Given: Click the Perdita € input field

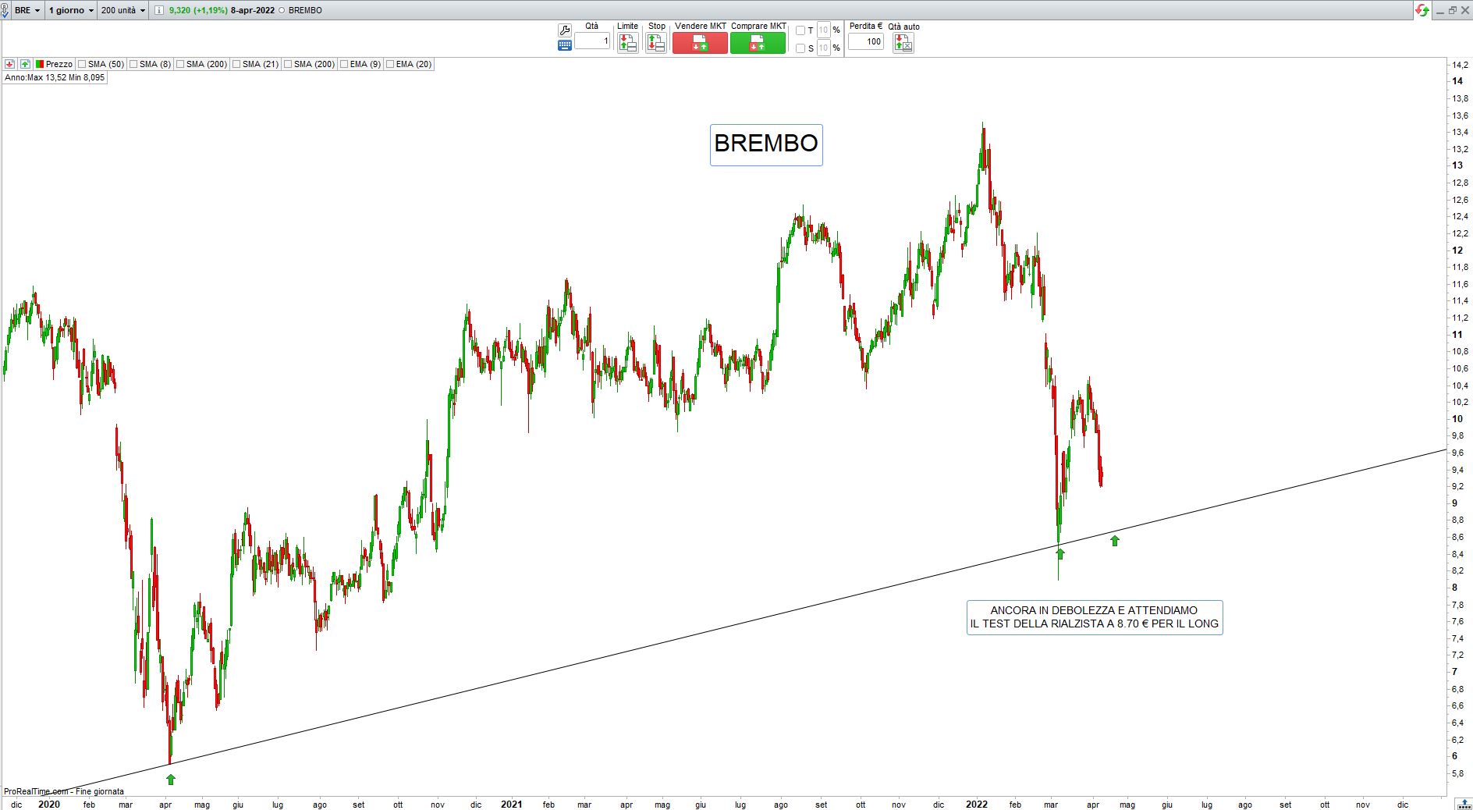Looking at the screenshot, I should pyautogui.click(x=865, y=41).
